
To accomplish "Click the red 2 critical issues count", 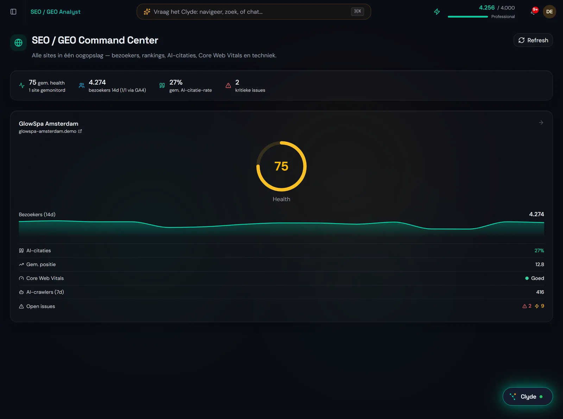I will [527, 306].
